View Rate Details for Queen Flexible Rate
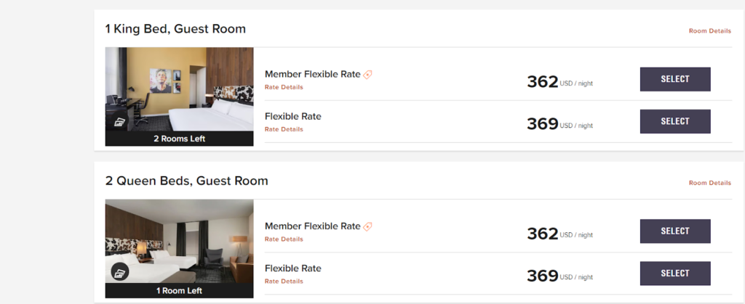Screen dimensions: 745x304 (x=284, y=281)
